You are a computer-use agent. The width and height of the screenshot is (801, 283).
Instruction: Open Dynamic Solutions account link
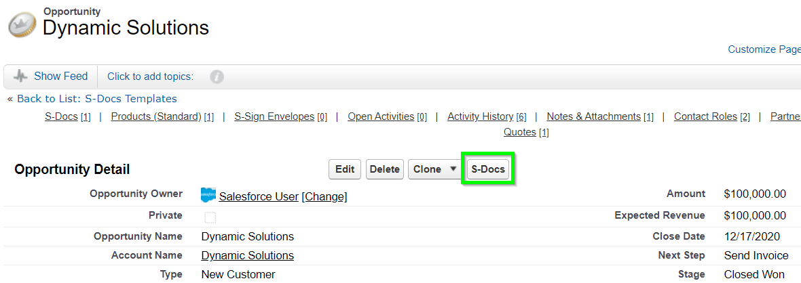point(247,255)
